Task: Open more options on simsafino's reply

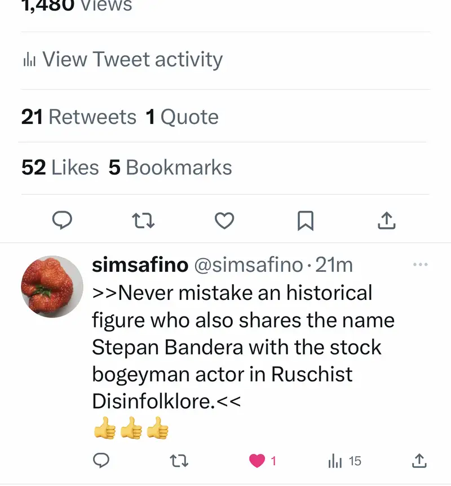Action: pos(420,264)
